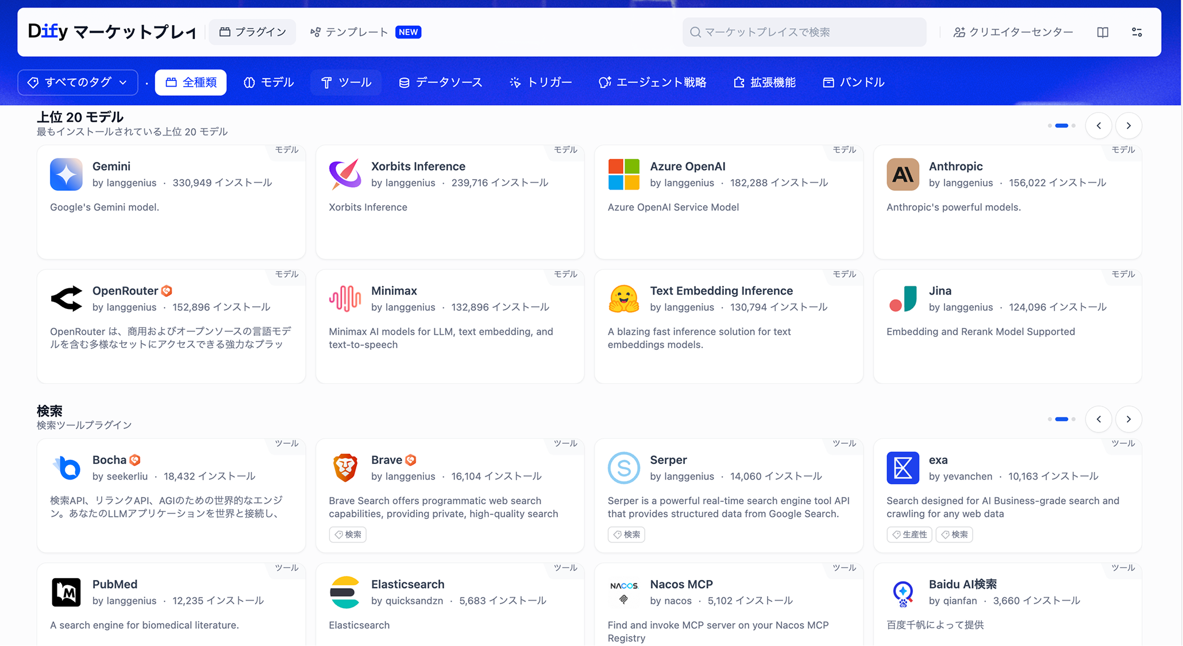Select the データソース category tab

(x=441, y=83)
